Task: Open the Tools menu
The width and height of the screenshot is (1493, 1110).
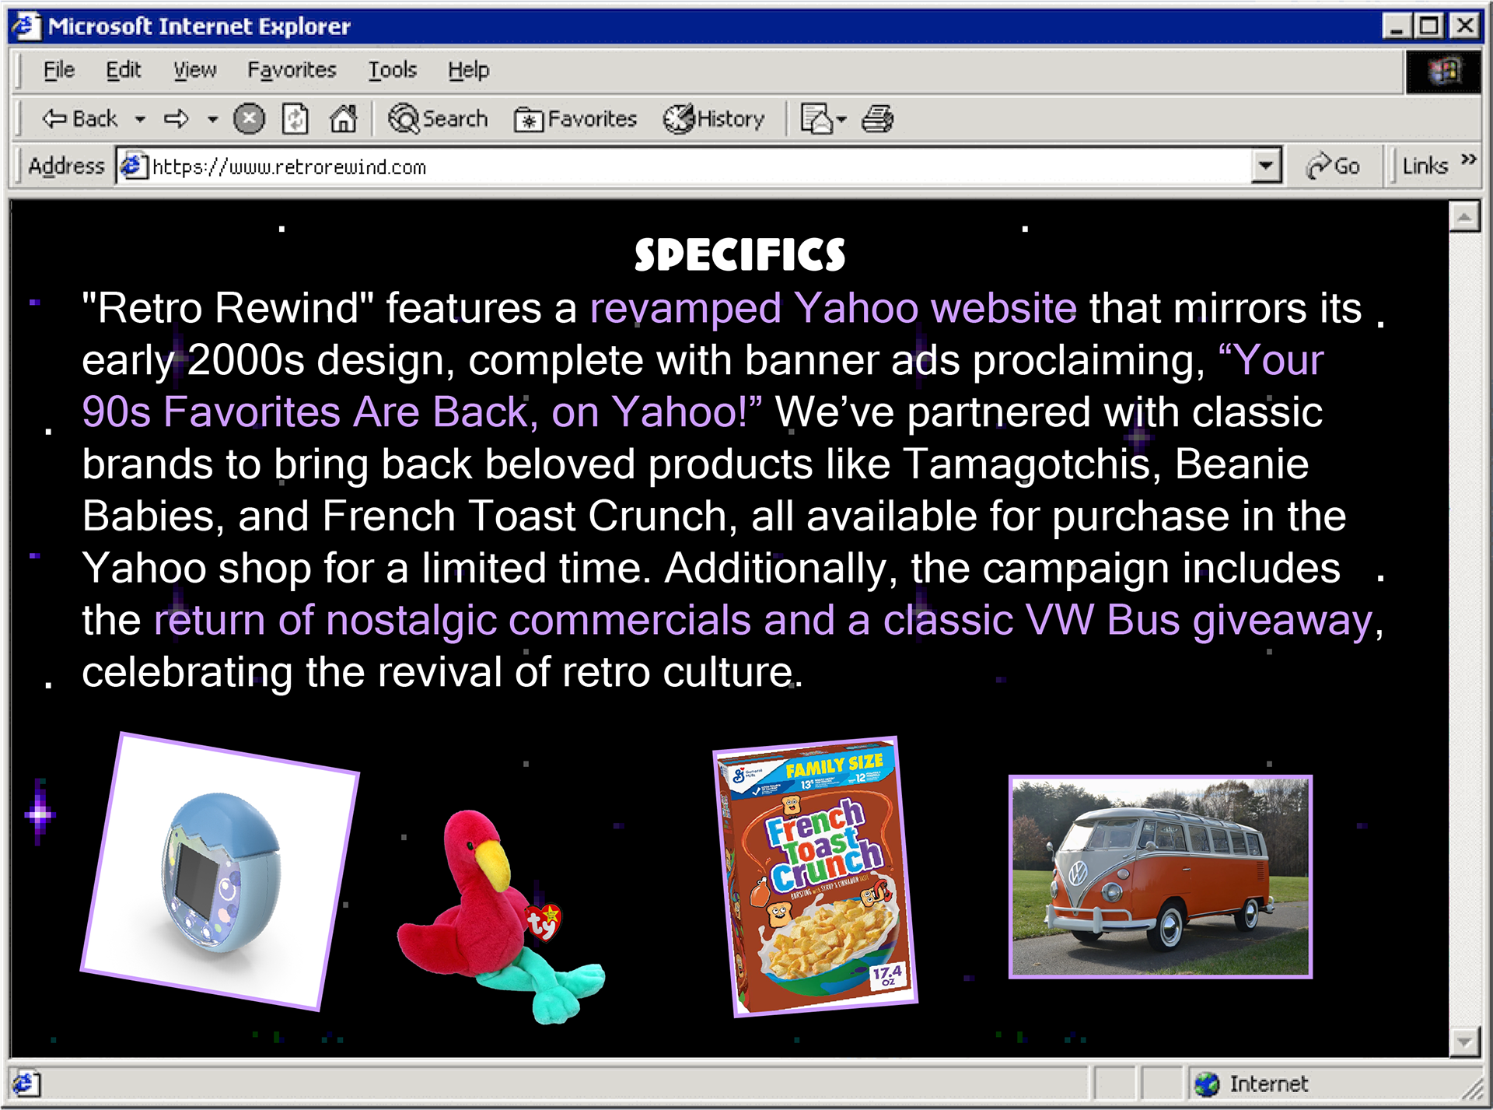Action: click(392, 70)
